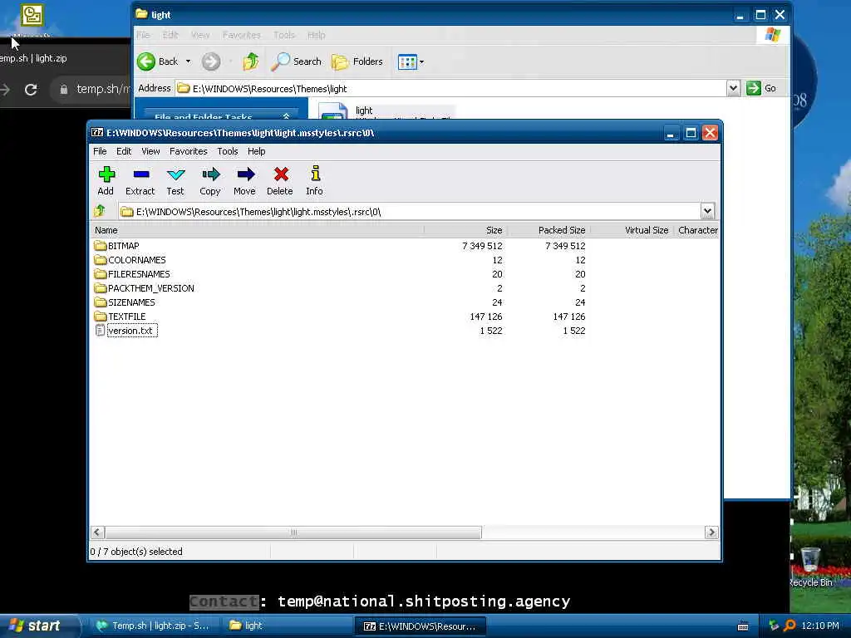
Task: Open the Favorites menu in 7-Zip
Action: point(189,151)
